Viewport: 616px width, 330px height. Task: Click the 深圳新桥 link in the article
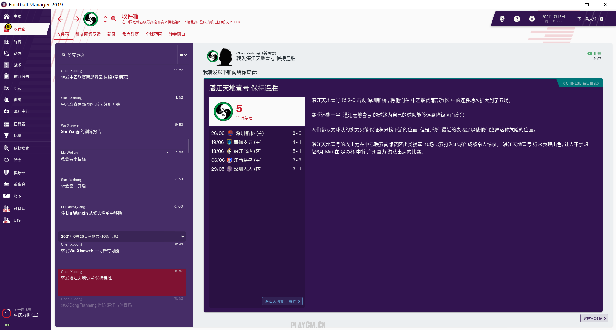pos(377,100)
